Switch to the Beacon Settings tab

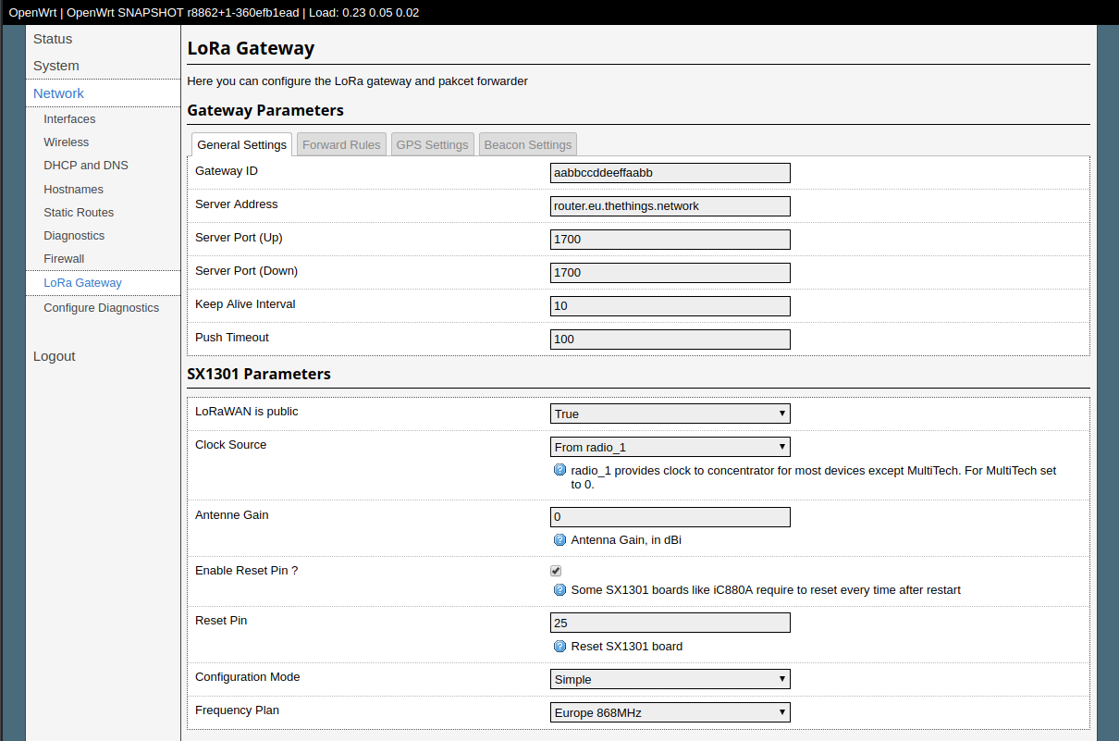coord(528,144)
